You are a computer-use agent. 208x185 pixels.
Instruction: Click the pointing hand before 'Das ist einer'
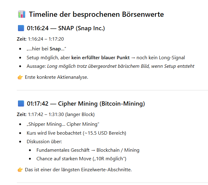coord(20,169)
